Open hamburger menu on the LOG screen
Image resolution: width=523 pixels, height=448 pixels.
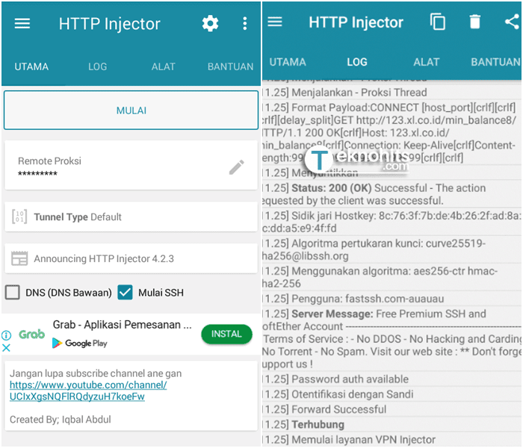pyautogui.click(x=275, y=22)
